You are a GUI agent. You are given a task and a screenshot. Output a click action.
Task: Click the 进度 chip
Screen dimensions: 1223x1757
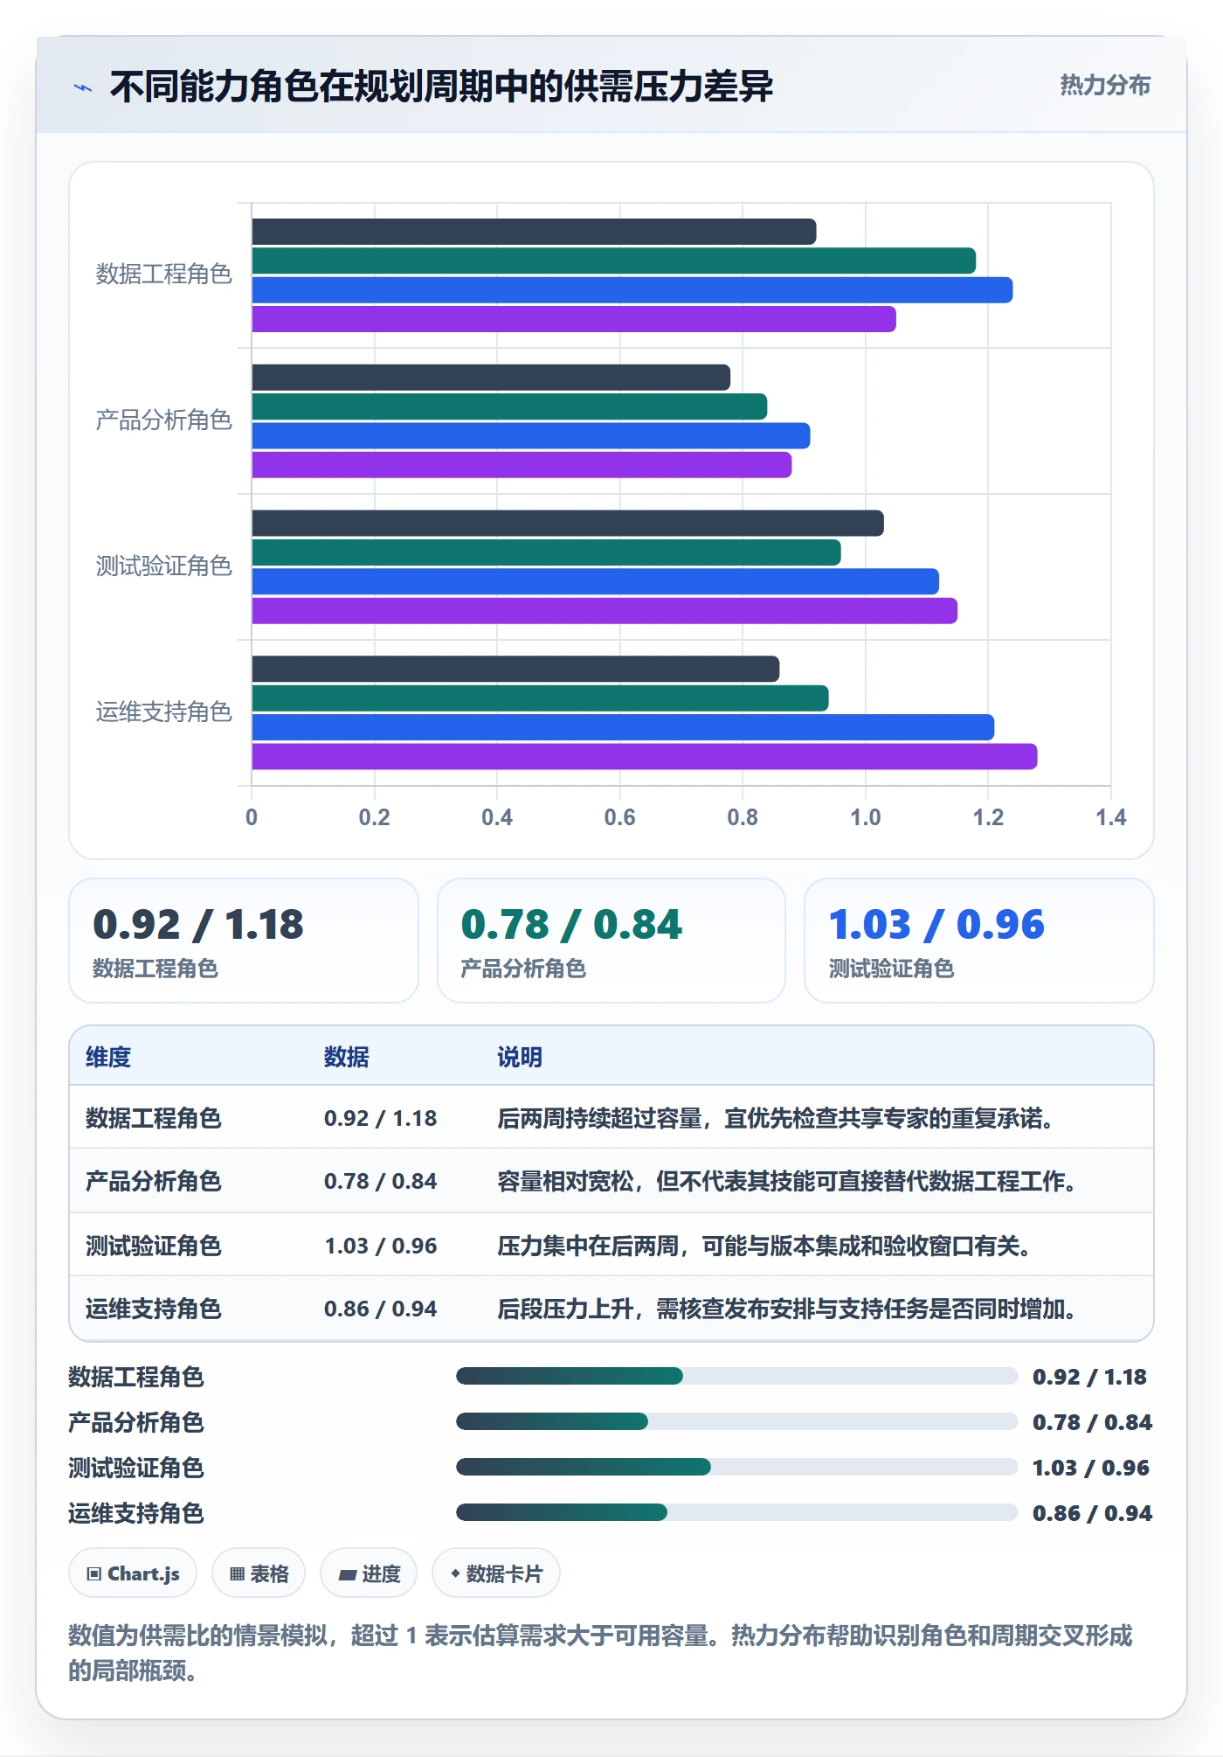tap(369, 1573)
